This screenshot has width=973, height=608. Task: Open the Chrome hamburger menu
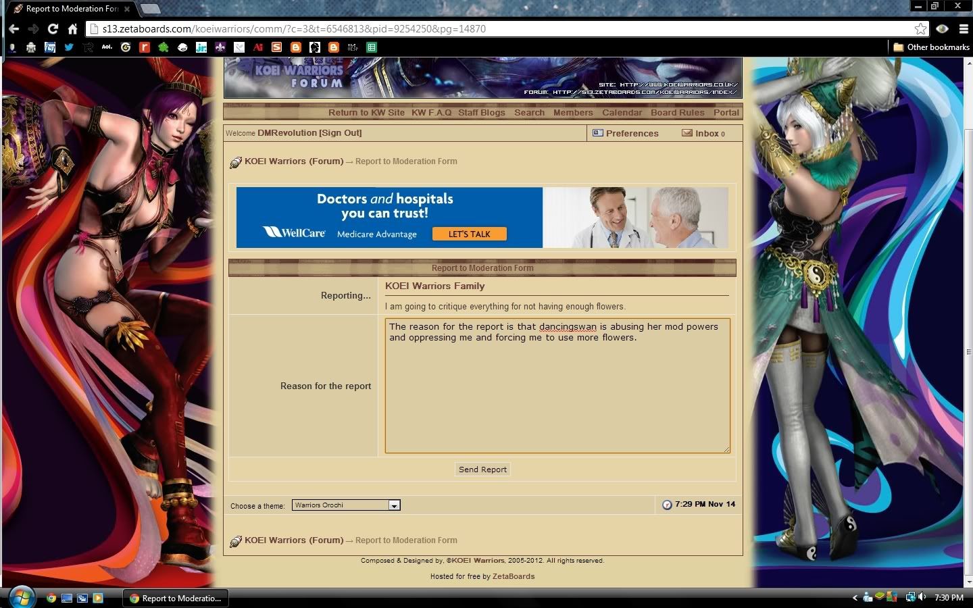(964, 29)
